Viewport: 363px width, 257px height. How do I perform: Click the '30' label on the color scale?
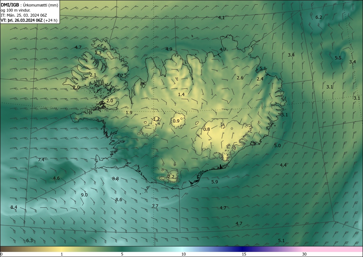pos(305,254)
